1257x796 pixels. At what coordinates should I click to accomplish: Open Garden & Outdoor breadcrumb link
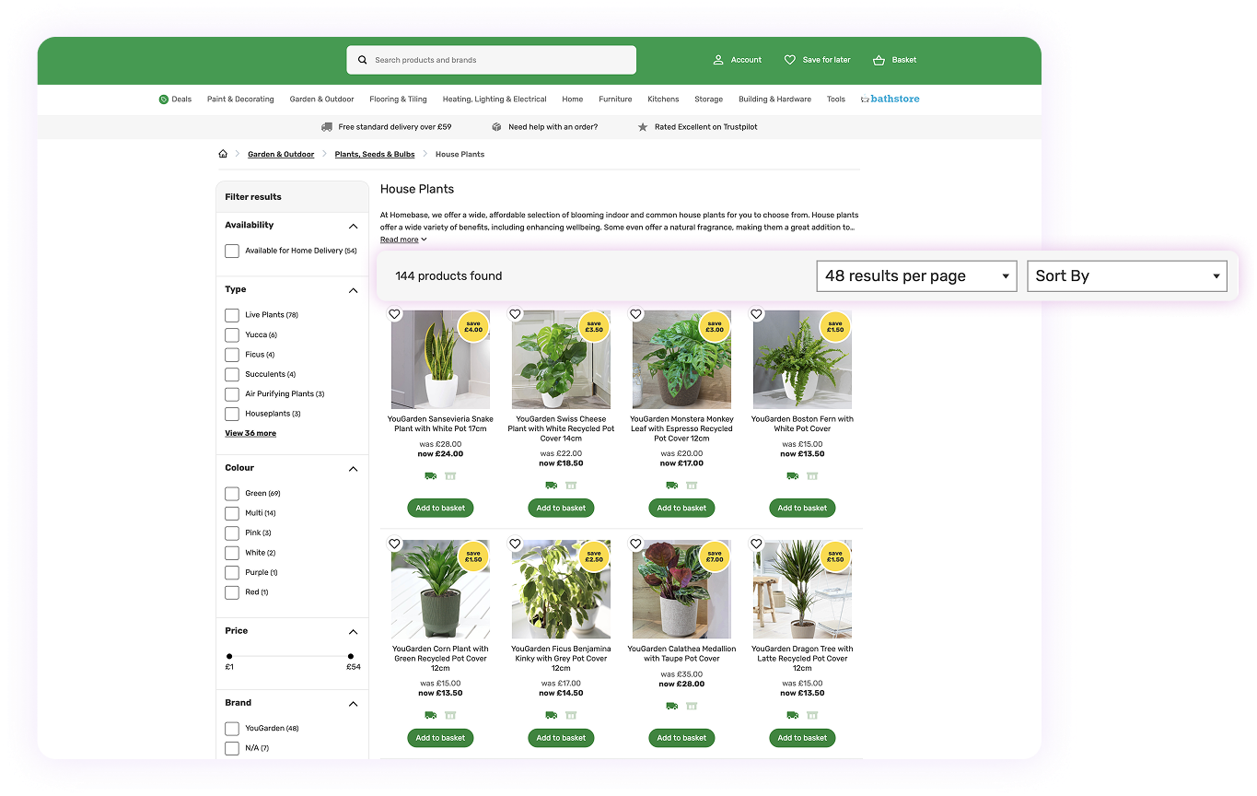click(281, 155)
